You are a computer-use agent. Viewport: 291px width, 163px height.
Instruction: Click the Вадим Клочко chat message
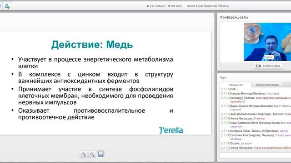click(x=256, y=108)
